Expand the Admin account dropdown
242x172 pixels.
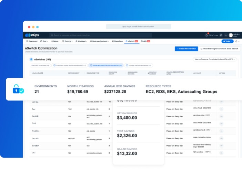point(237,35)
